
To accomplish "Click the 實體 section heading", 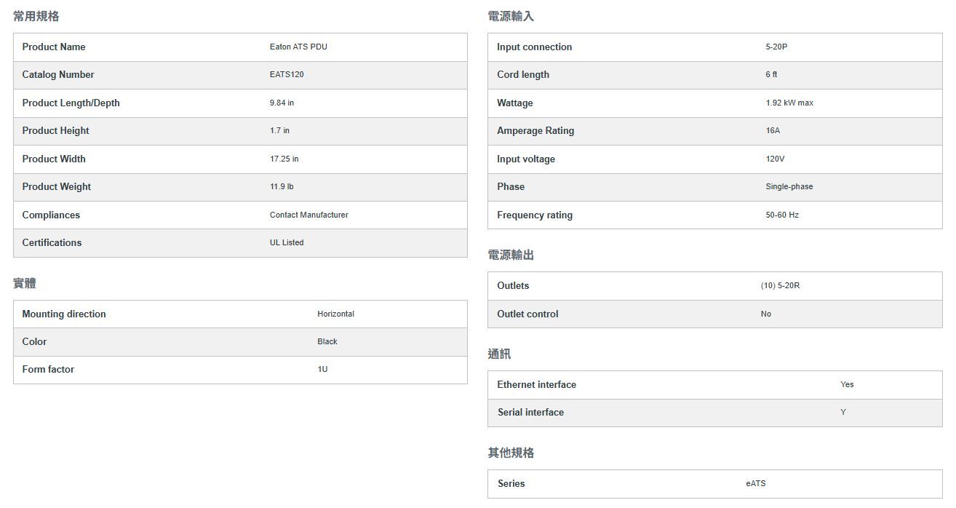I will (x=25, y=283).
